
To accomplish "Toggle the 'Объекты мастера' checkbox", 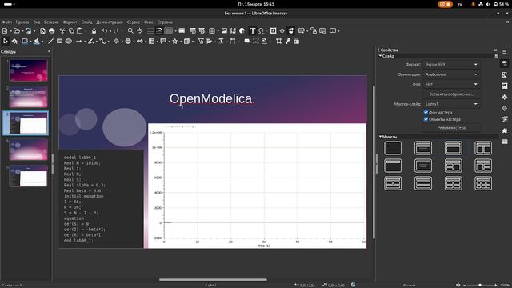I will click(x=426, y=119).
